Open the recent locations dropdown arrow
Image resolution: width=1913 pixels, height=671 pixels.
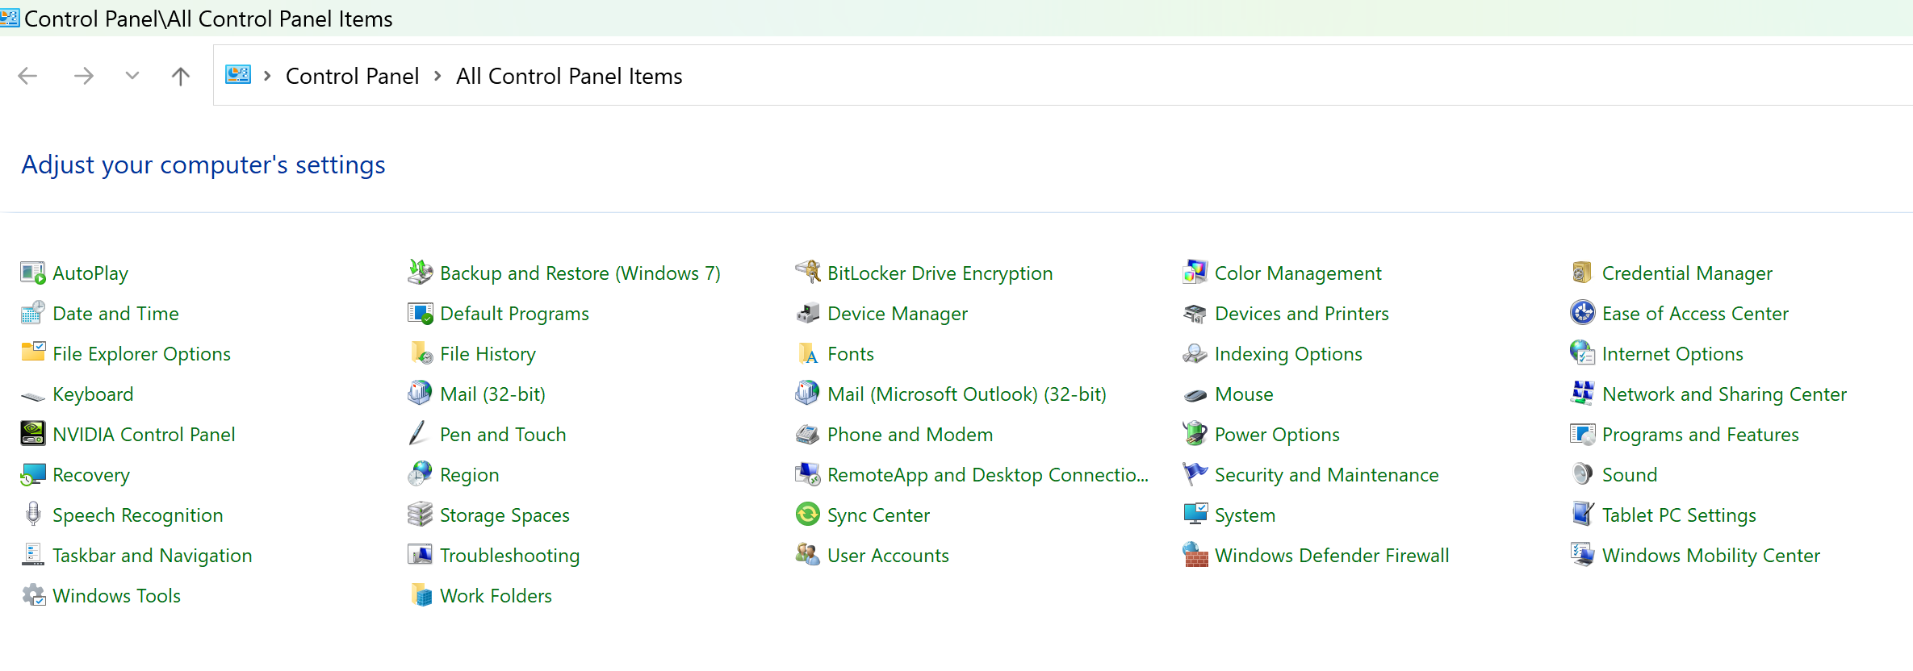(132, 76)
